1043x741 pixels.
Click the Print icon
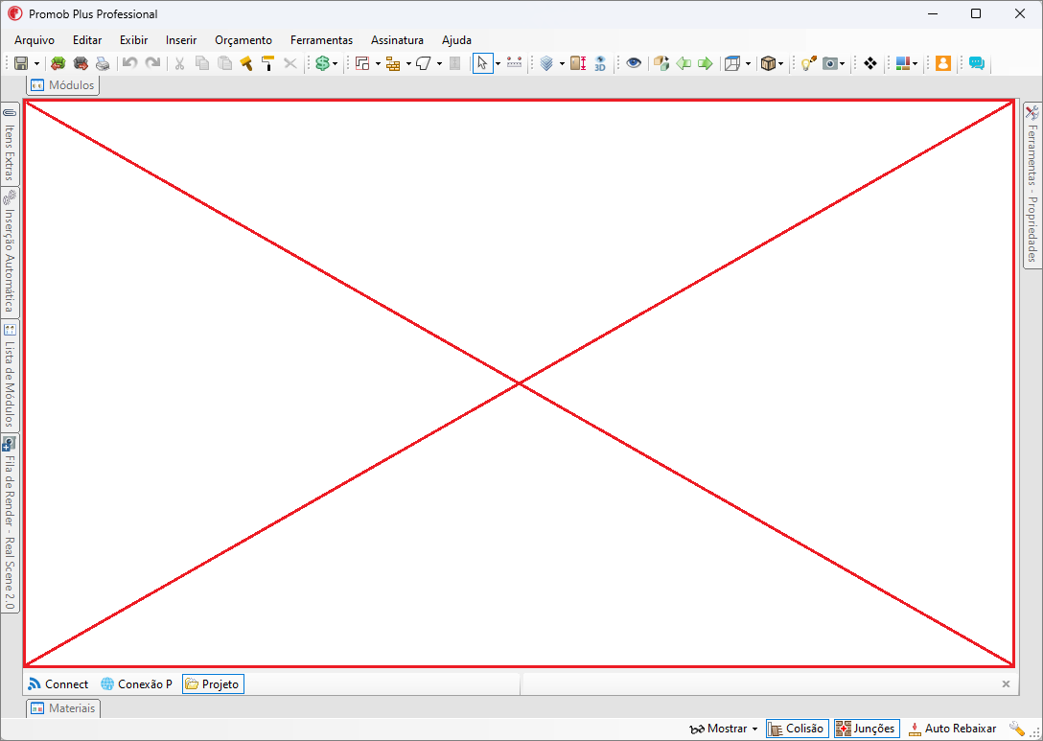pos(103,63)
